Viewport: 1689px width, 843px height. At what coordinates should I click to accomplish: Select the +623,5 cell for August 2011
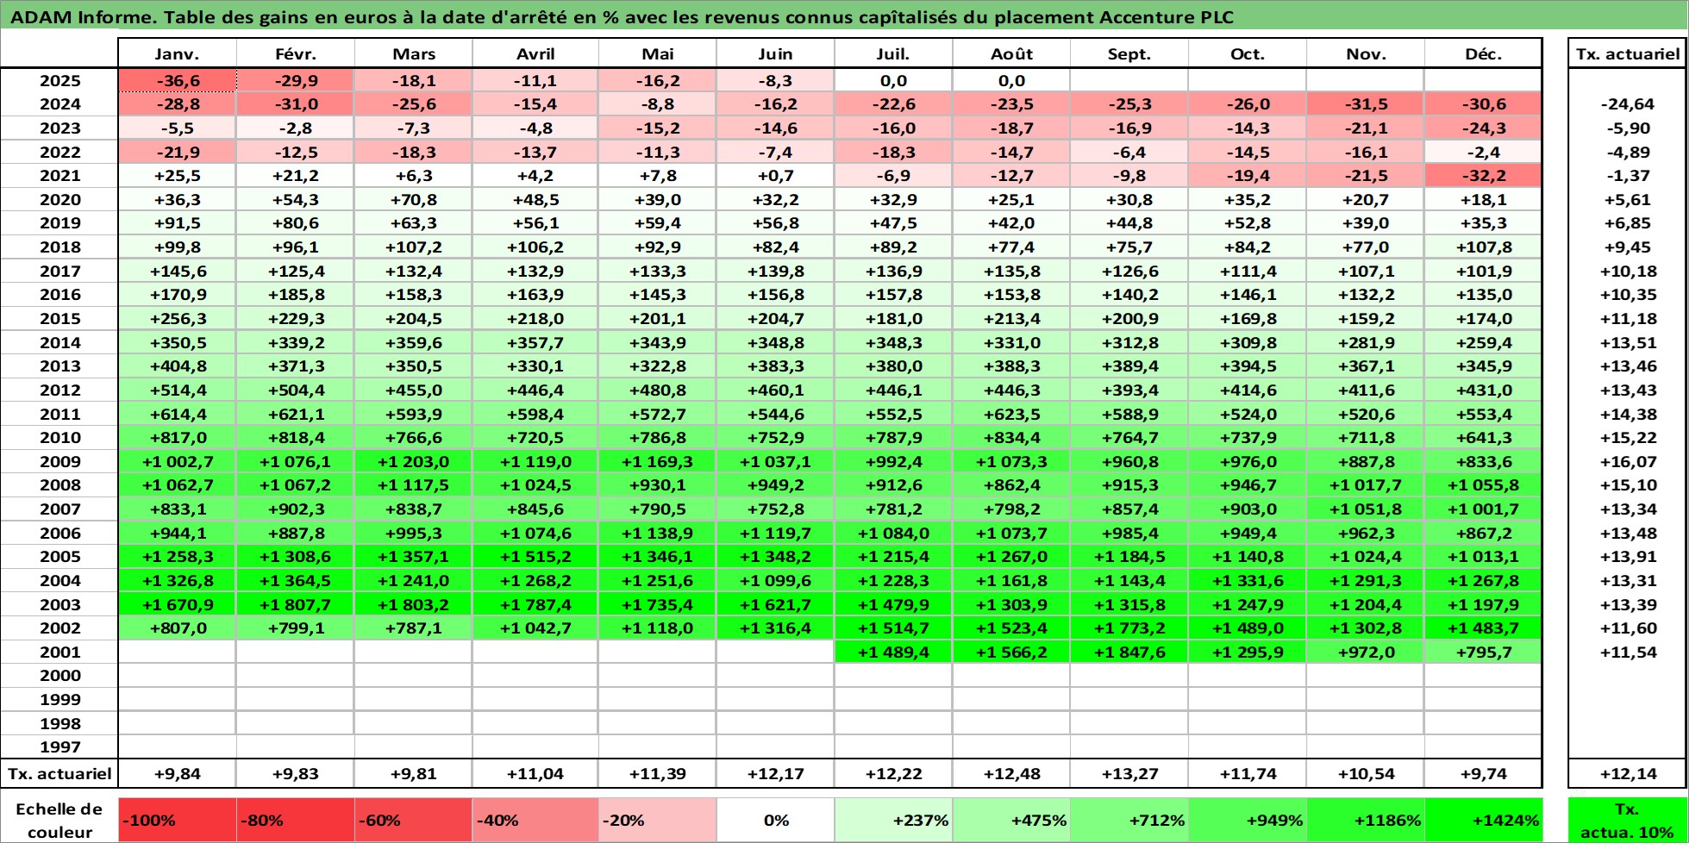1010,414
